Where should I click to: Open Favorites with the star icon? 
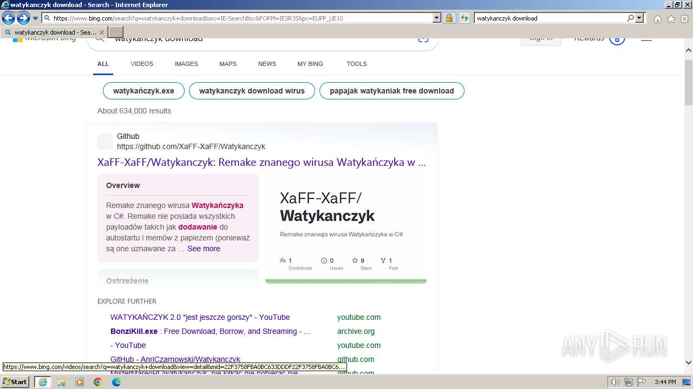pos(671,19)
